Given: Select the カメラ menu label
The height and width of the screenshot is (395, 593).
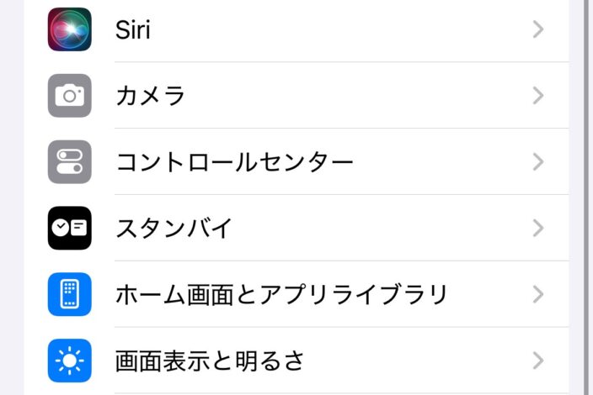Looking at the screenshot, I should pos(151,96).
